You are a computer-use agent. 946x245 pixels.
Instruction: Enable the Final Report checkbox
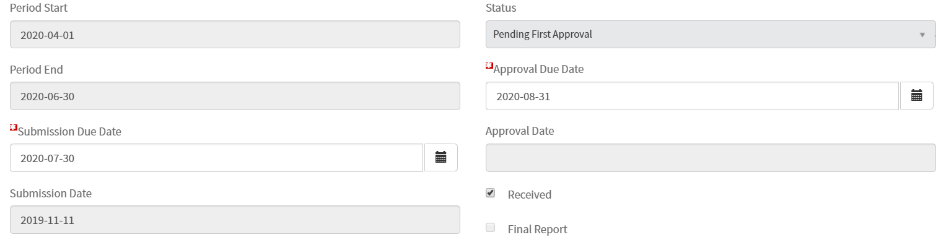coord(491,228)
